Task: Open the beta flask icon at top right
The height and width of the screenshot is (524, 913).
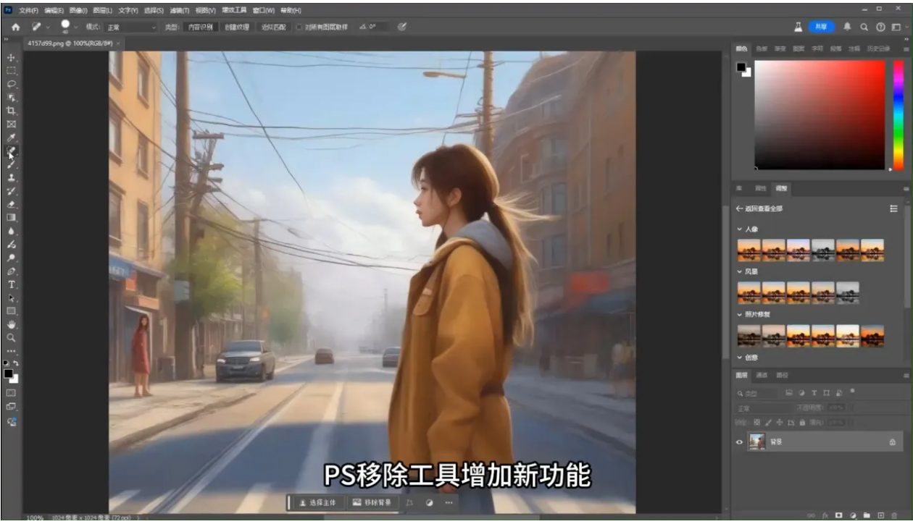Action: click(x=798, y=27)
